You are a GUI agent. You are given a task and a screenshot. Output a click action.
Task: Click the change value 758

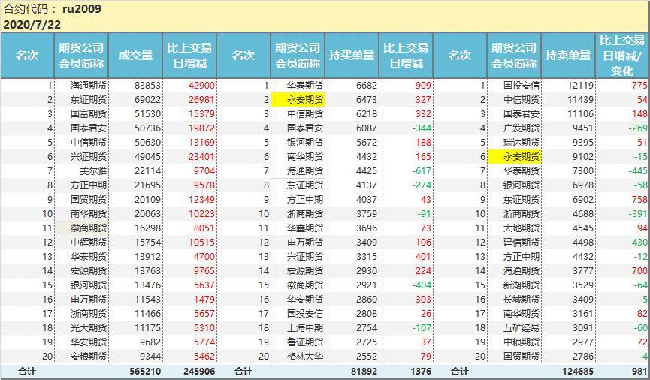click(639, 199)
